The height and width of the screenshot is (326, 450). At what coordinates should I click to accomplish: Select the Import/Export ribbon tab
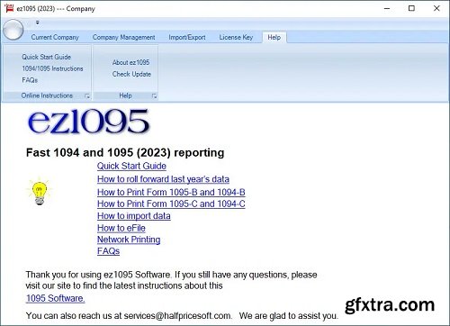187,37
